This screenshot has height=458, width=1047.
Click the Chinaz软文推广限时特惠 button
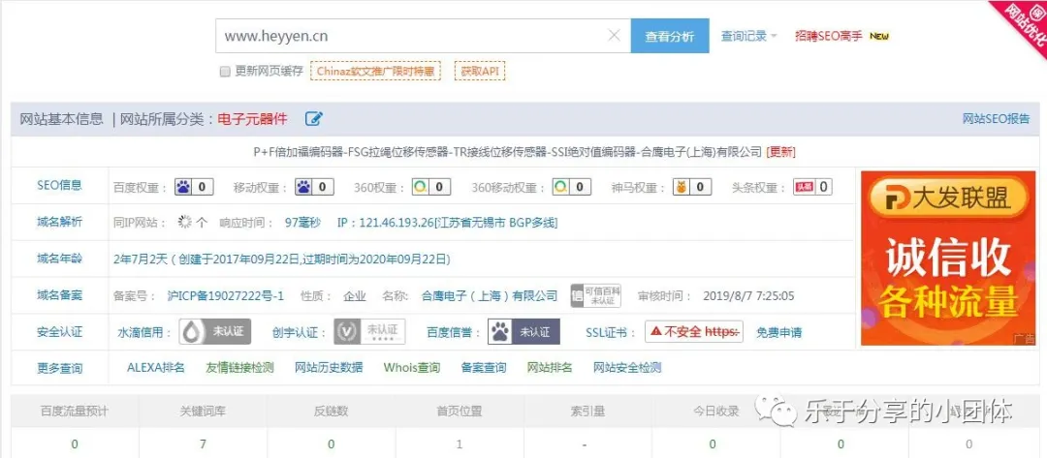pyautogui.click(x=375, y=71)
